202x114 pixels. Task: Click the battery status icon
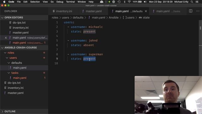pyautogui.click(x=140, y=2)
